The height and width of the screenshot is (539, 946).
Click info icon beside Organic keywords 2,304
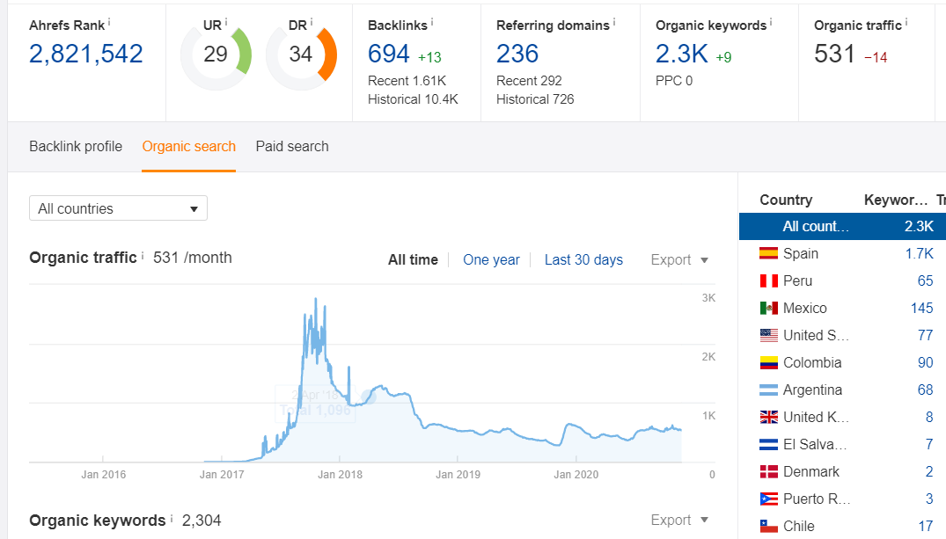pyautogui.click(x=172, y=519)
